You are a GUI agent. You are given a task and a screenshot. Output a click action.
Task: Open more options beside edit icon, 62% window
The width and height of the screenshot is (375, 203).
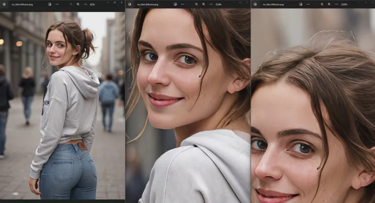[x=57, y=4]
